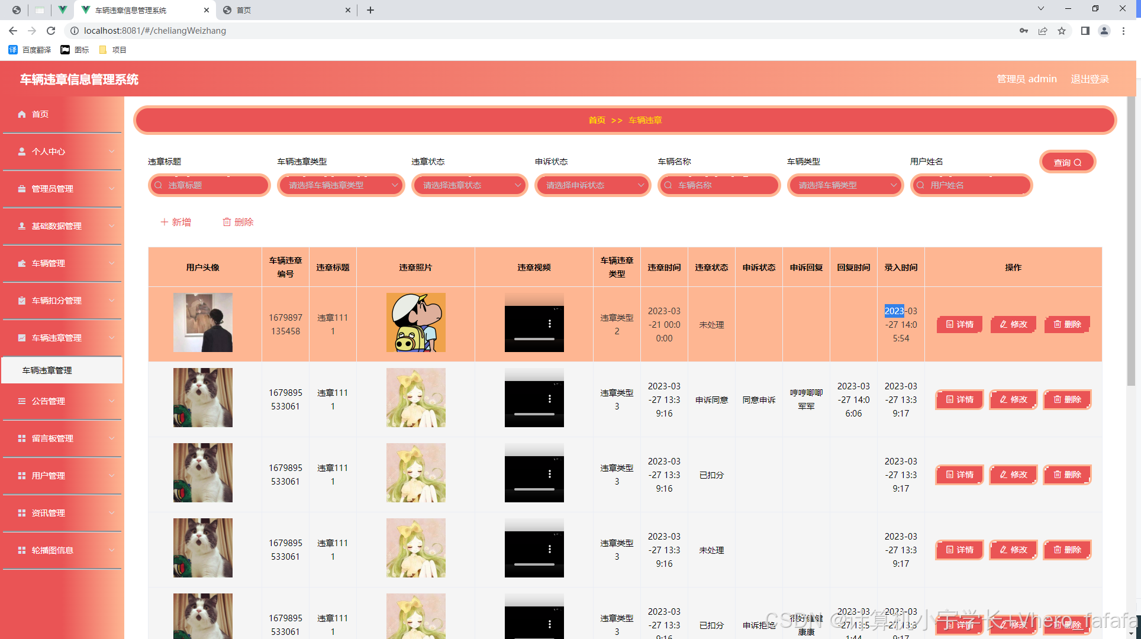Open browser profile avatar icon
This screenshot has width=1141, height=639.
[1104, 31]
